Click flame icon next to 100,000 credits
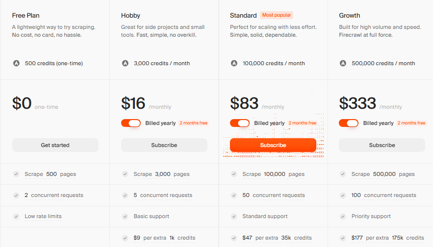 point(234,63)
